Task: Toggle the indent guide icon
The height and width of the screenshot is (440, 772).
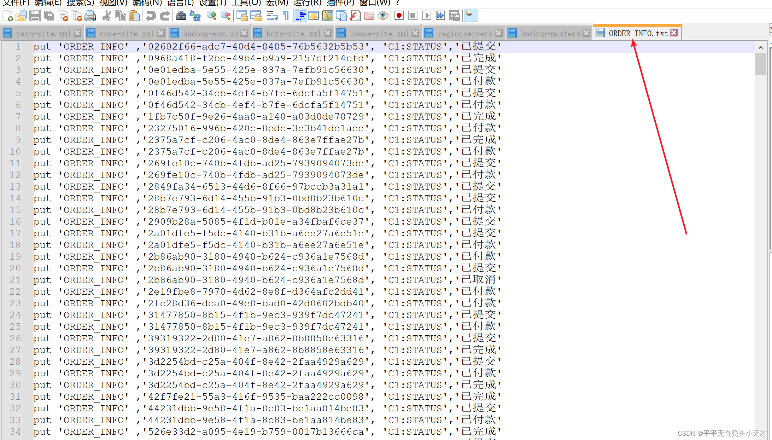Action: pos(300,16)
